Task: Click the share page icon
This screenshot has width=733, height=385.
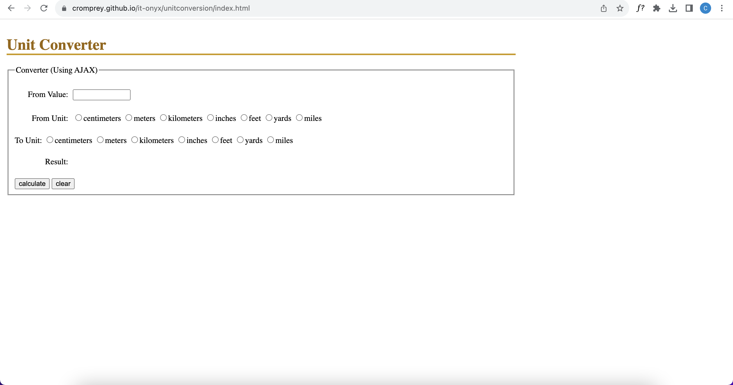Action: [x=603, y=8]
